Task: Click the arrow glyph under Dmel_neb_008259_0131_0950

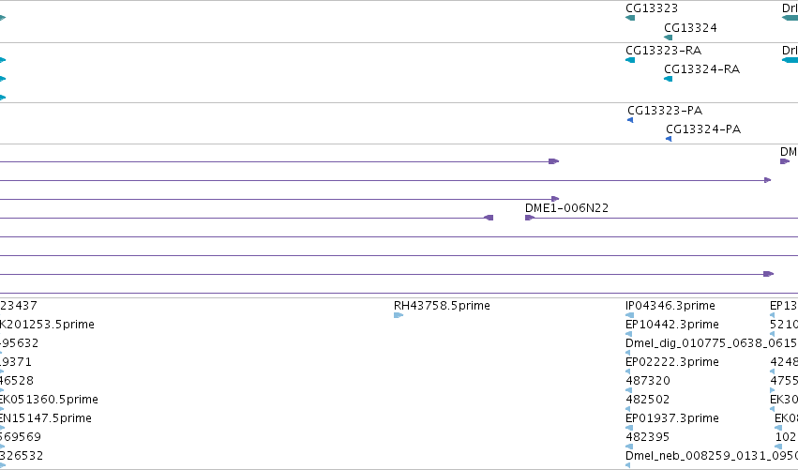Action: click(628, 465)
